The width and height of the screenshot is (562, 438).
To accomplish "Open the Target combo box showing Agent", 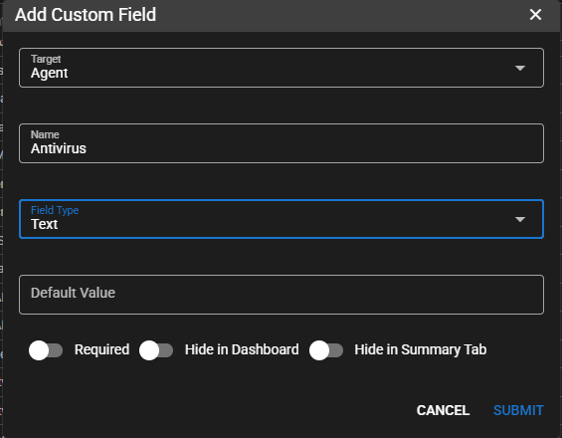I will pos(281,68).
